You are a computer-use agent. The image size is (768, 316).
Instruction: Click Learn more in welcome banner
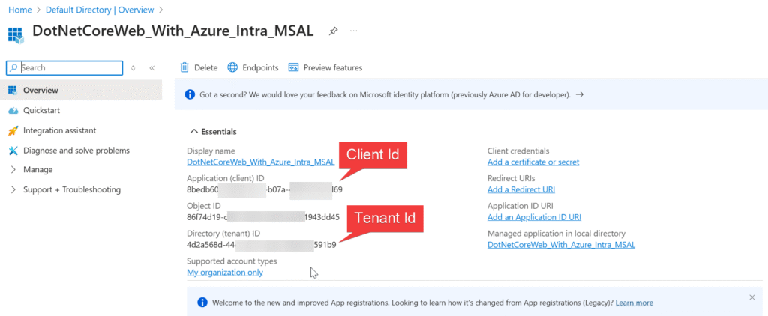tap(634, 303)
